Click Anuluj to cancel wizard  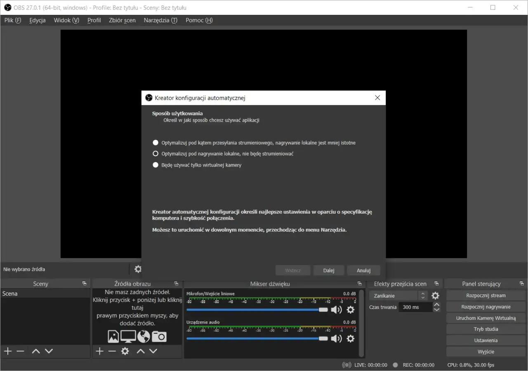click(x=363, y=270)
